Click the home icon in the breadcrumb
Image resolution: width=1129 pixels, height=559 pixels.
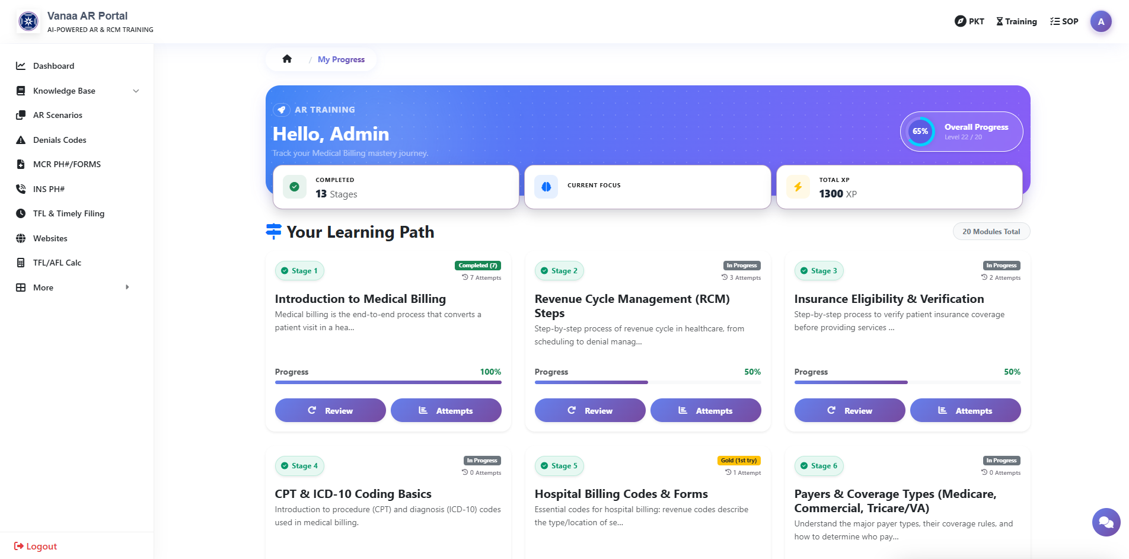point(287,59)
